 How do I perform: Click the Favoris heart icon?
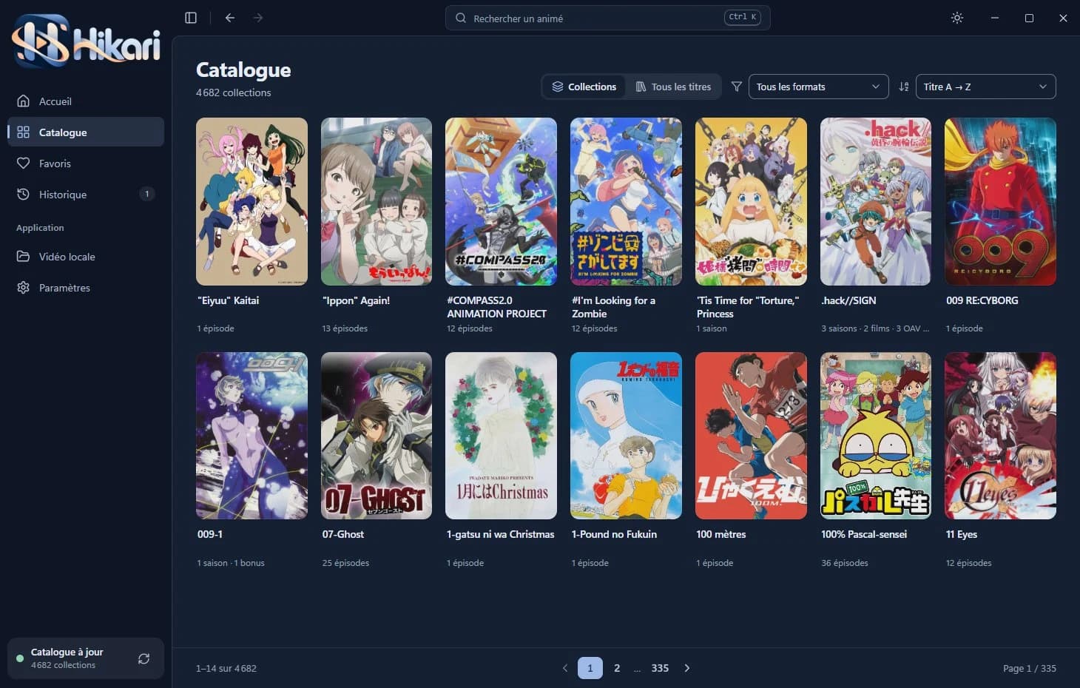coord(24,163)
